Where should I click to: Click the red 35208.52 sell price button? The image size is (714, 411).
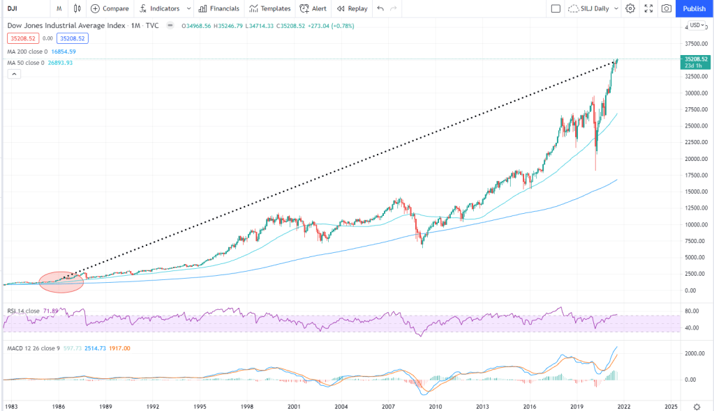click(22, 38)
